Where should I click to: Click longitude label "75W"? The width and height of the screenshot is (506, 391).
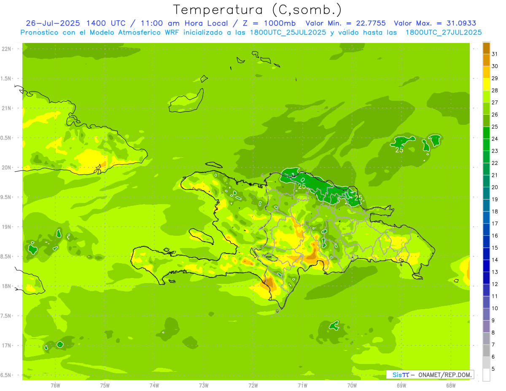point(105,386)
